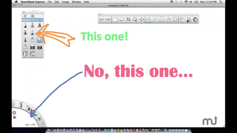Select the Lasso selection tool
The height and width of the screenshot is (133, 237).
pyautogui.click(x=121, y=20)
